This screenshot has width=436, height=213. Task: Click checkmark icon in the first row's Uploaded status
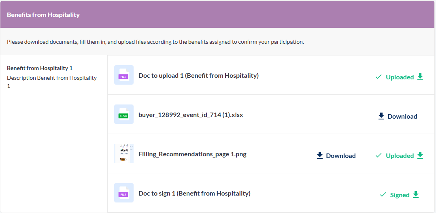pyautogui.click(x=379, y=77)
